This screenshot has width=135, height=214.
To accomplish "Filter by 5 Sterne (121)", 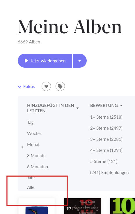I will [104, 162].
